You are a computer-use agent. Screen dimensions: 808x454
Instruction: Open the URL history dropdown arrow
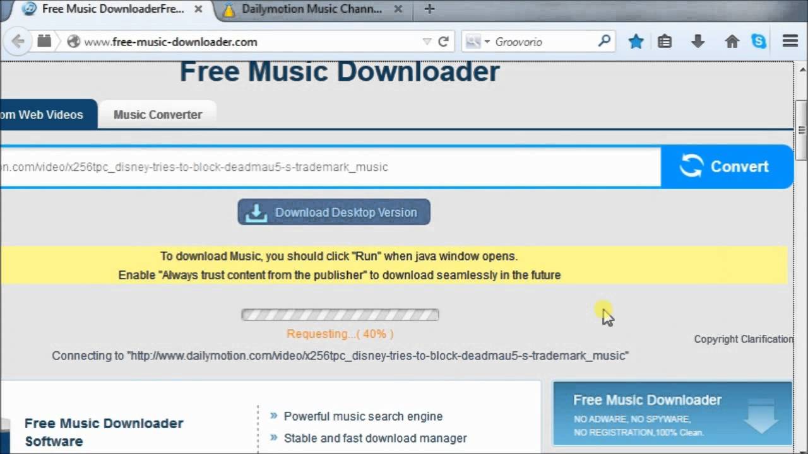point(427,42)
